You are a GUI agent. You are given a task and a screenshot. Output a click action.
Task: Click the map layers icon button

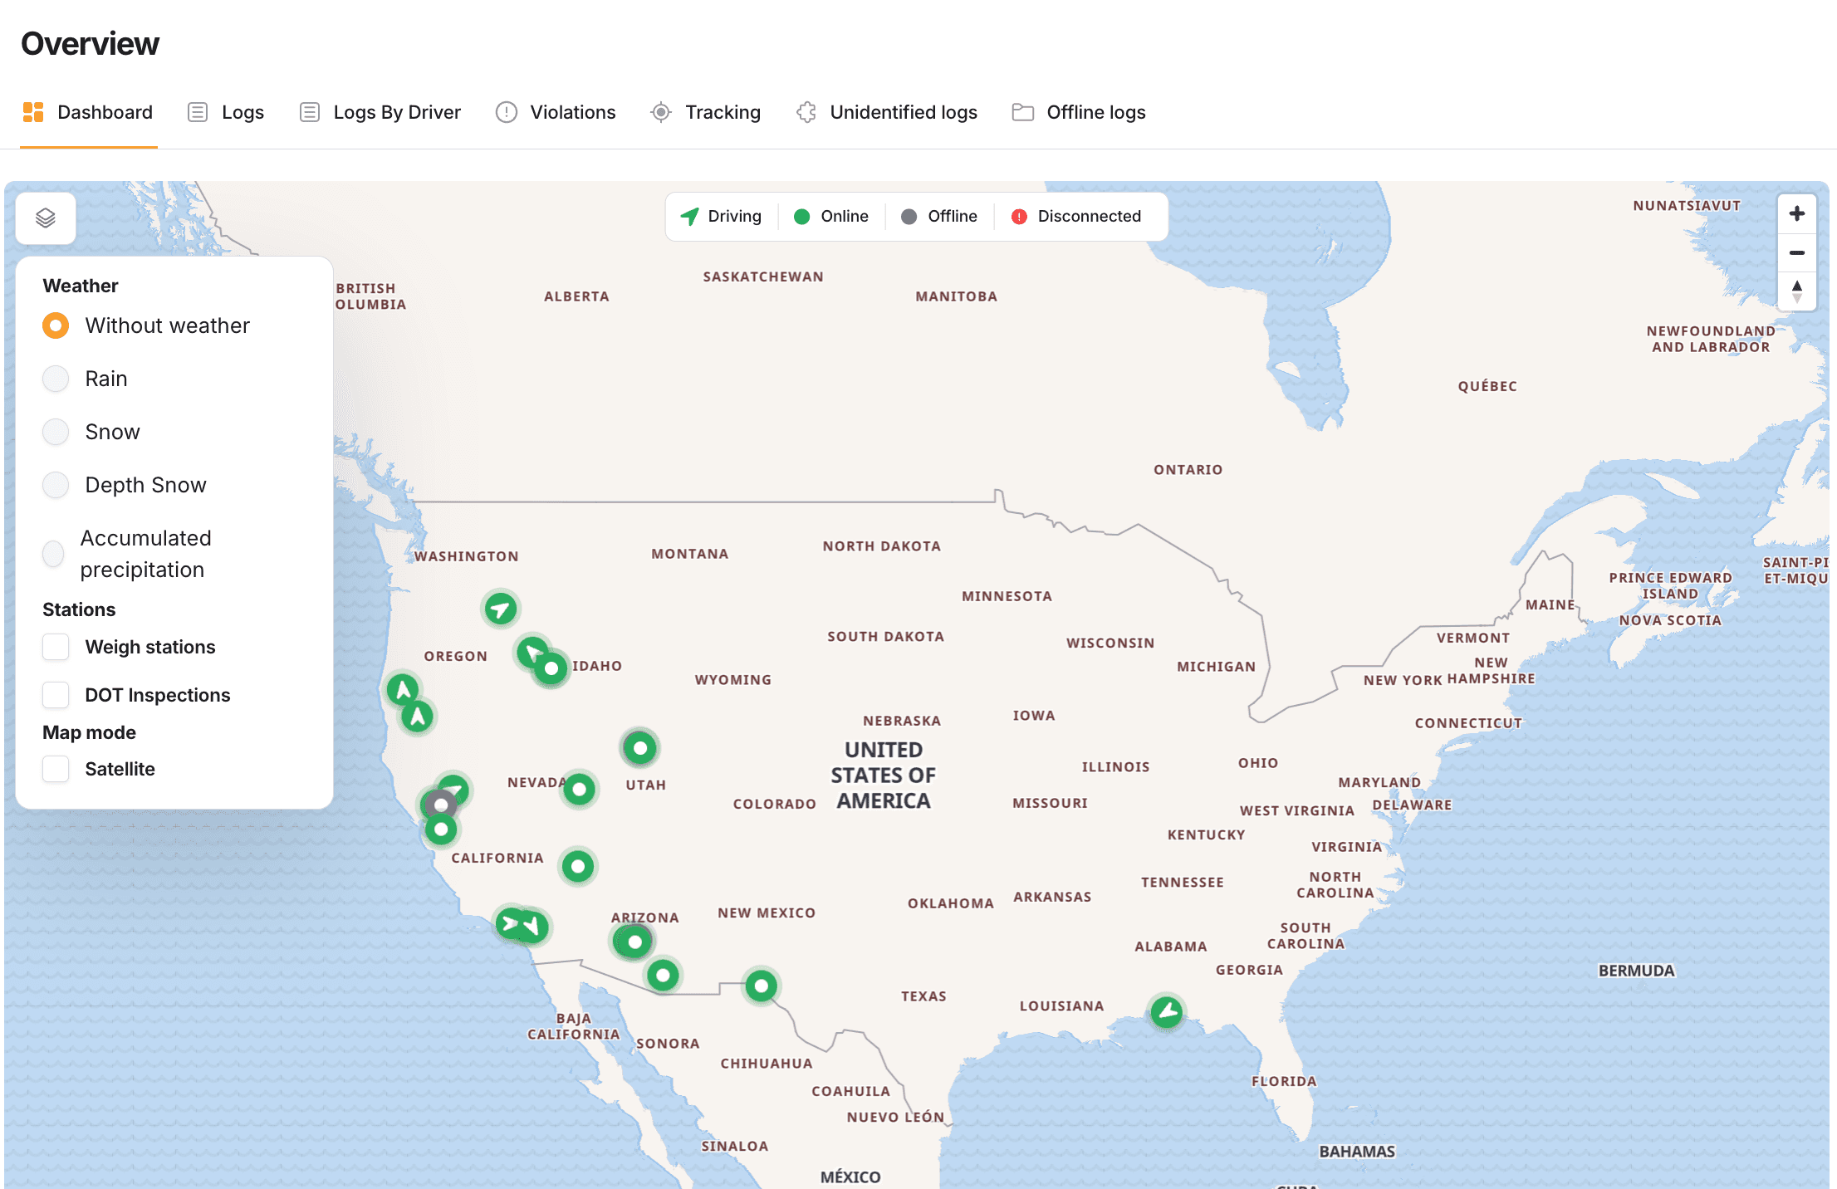[x=46, y=218]
